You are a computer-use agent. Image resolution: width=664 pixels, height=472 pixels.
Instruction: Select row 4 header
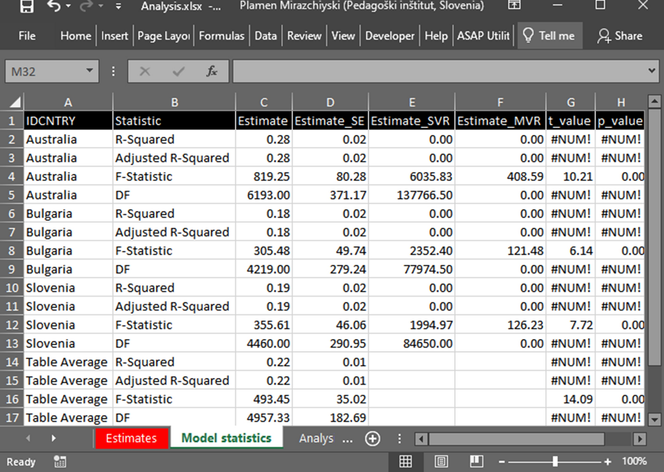[x=12, y=177]
